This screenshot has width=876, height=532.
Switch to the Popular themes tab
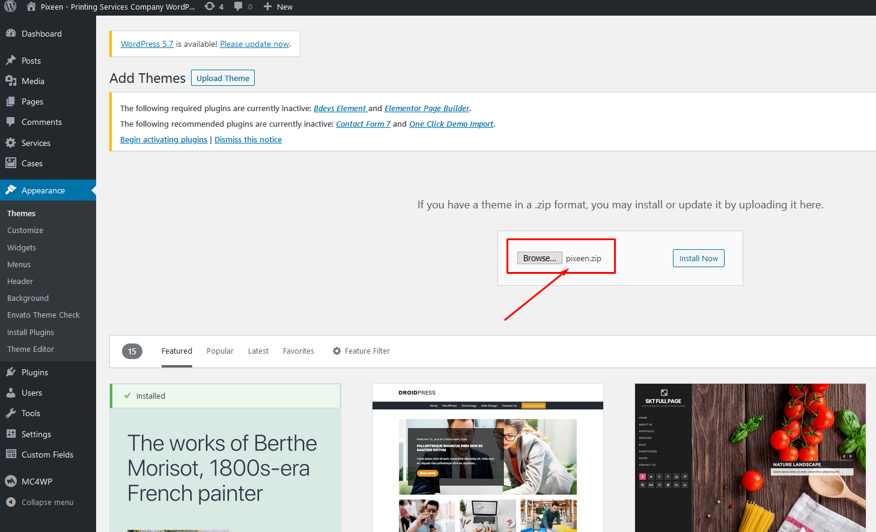(220, 351)
